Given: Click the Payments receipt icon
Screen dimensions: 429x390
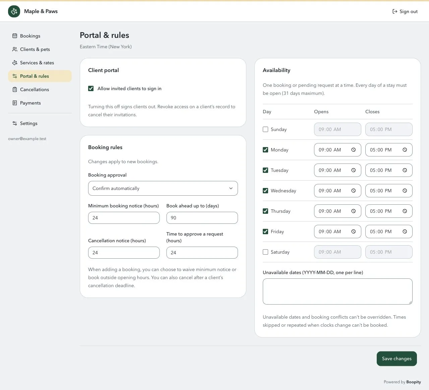Looking at the screenshot, I should click(x=15, y=103).
